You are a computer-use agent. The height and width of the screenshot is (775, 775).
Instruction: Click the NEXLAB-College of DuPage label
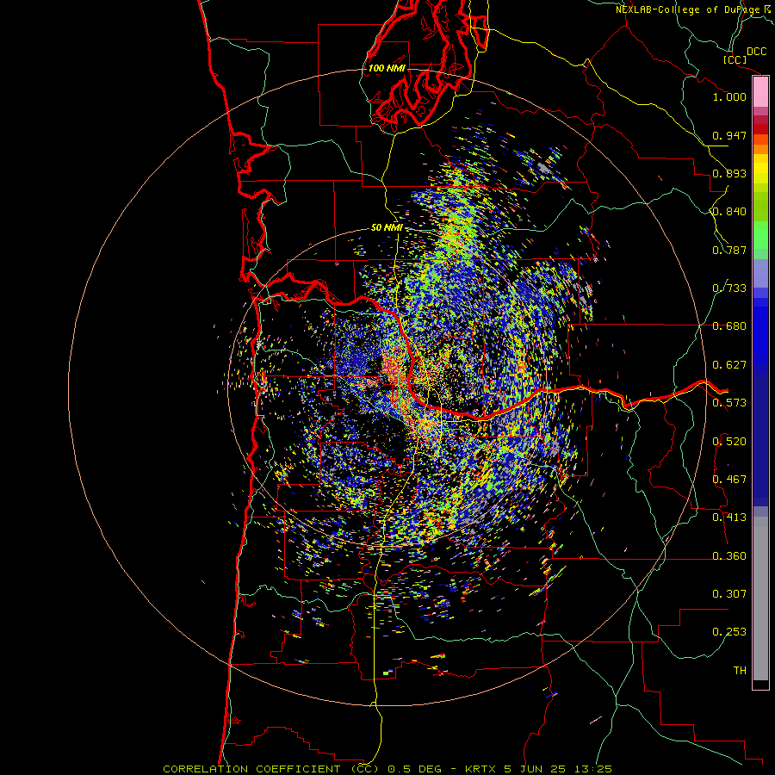pos(688,9)
